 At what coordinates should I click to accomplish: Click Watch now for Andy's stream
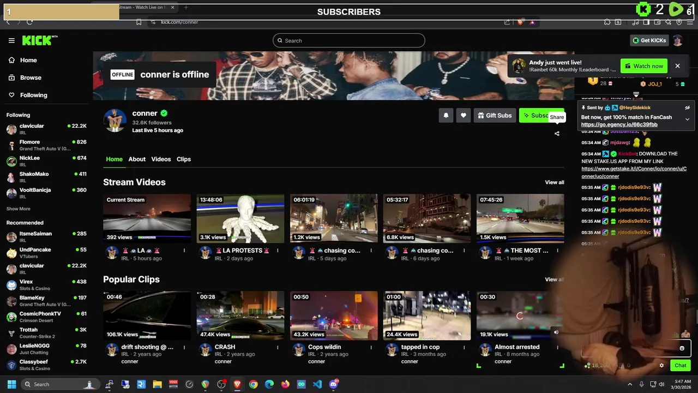(x=644, y=66)
